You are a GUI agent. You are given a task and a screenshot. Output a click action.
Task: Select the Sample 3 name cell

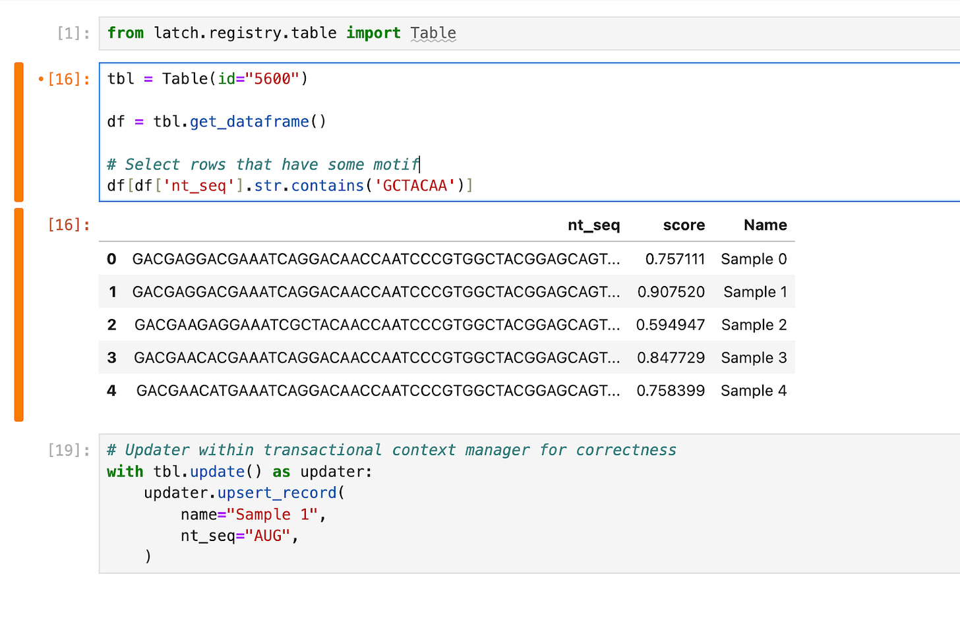point(754,358)
